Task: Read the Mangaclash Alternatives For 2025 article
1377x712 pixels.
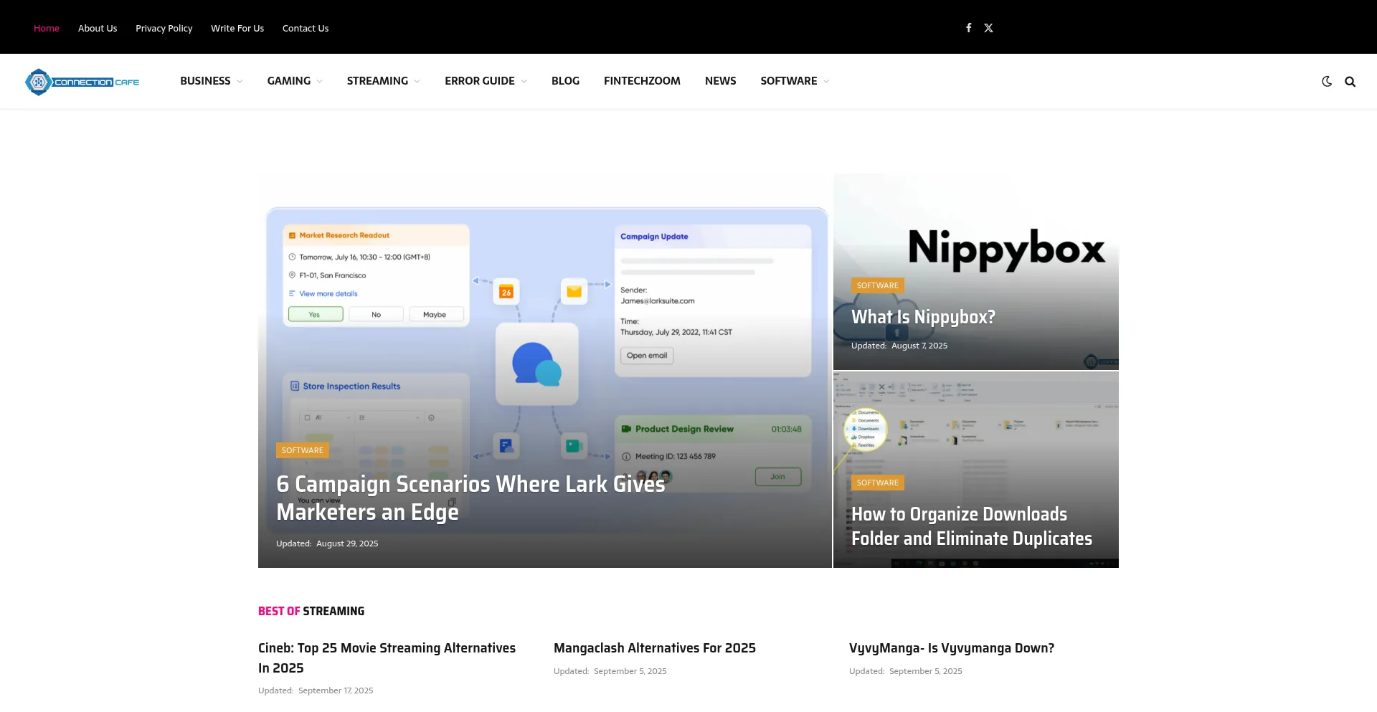Action: point(654,648)
